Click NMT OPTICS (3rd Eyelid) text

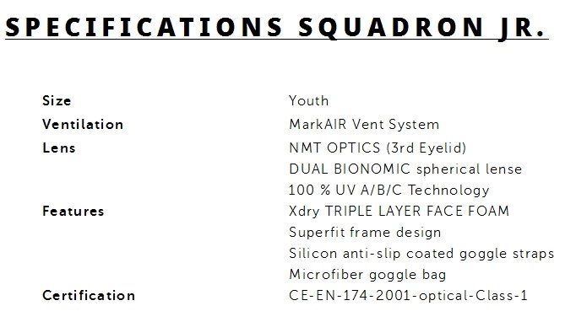tap(378, 148)
